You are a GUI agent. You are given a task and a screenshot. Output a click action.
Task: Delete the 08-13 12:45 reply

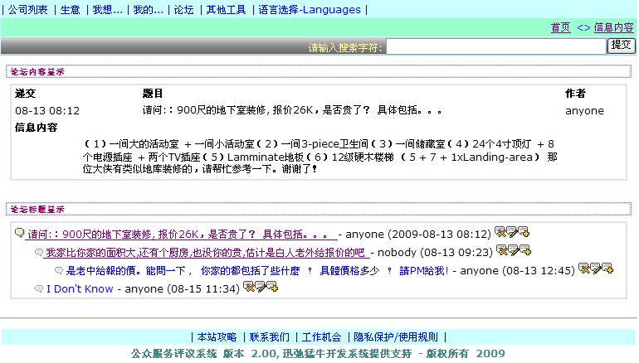[584, 269]
